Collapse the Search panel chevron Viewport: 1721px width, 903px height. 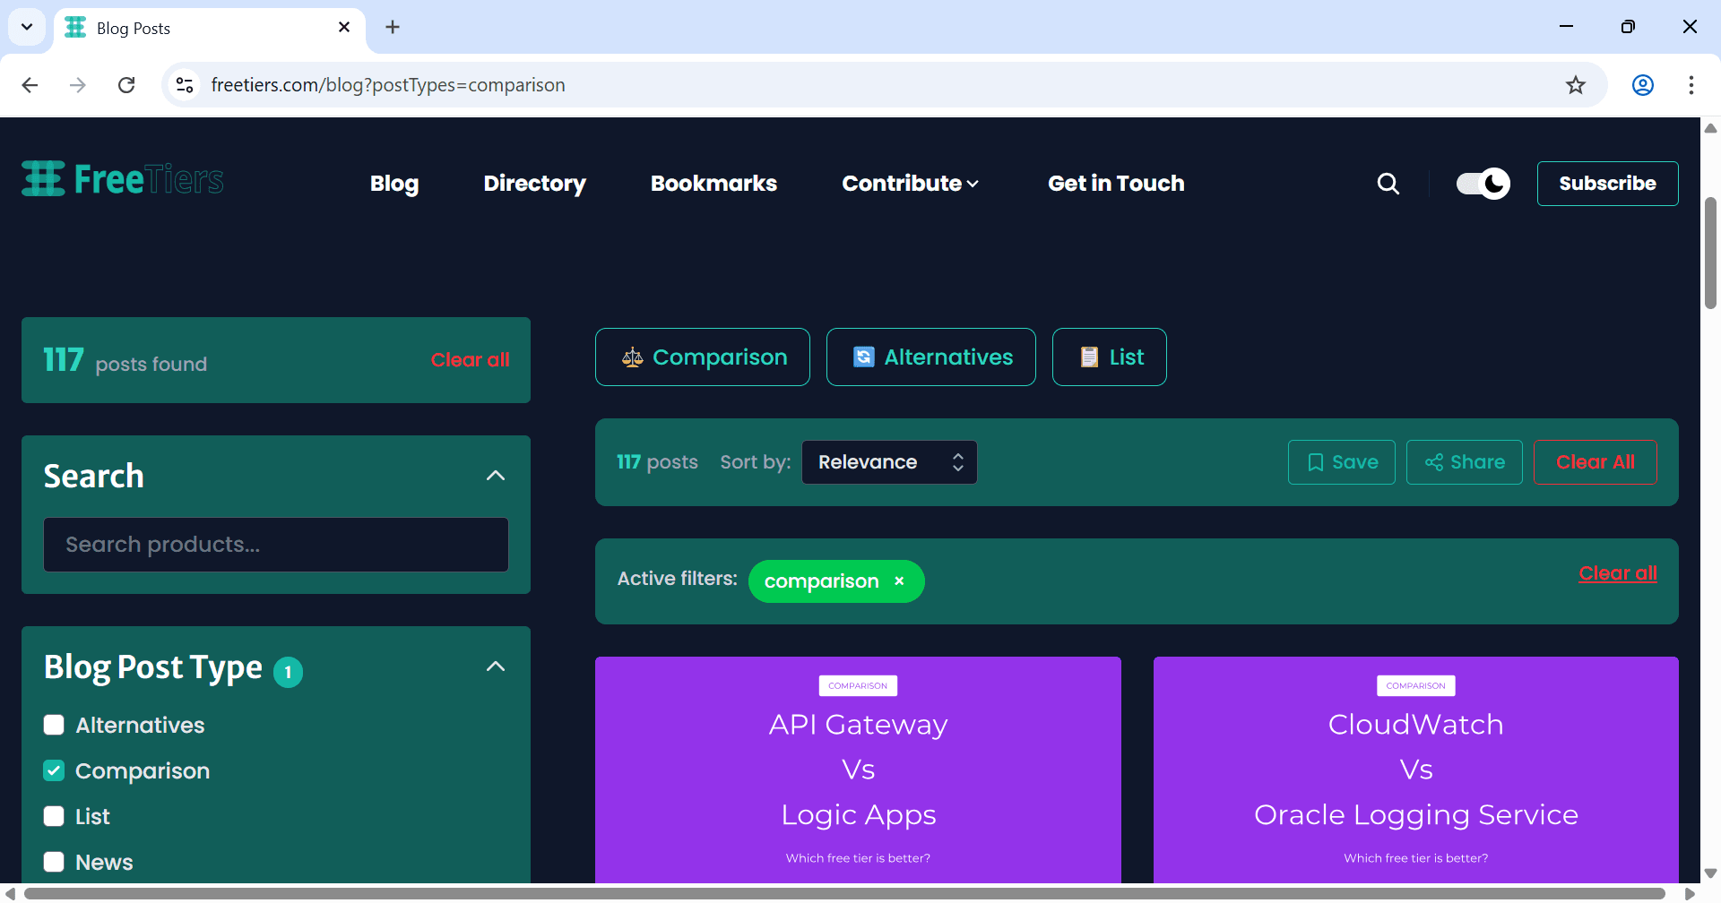tap(496, 476)
